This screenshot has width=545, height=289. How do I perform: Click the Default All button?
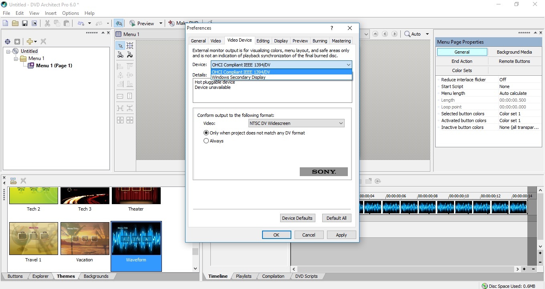click(336, 218)
